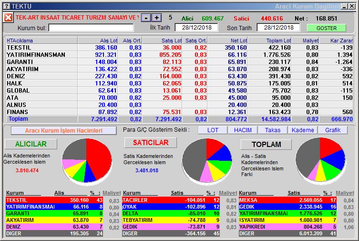This screenshot has width=359, height=241.
Task: Click the help question mark icon in title bar
Action: click(7, 6)
